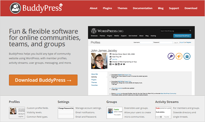Image resolution: width=205 pixels, height=122 pixels.
Task: Open the Plugins menu item
Action: pyautogui.click(x=107, y=8)
